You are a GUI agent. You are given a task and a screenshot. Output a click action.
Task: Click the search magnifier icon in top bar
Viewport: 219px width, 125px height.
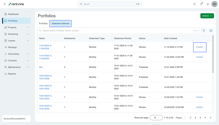(x=81, y=4)
